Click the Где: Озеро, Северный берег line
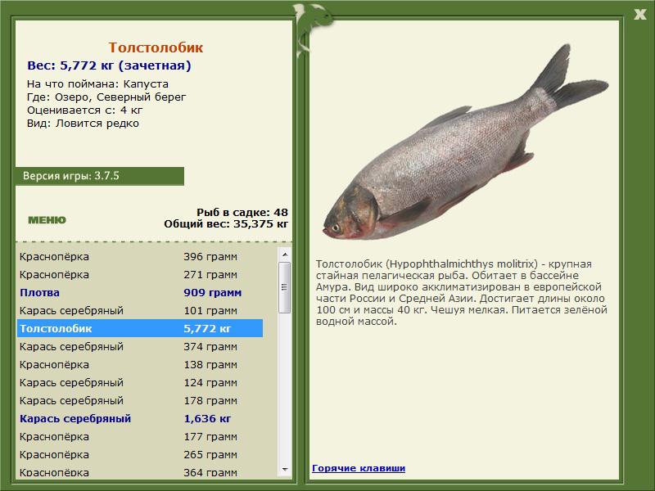 (106, 97)
